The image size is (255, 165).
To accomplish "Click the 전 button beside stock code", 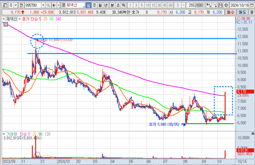I will pos(21,5).
